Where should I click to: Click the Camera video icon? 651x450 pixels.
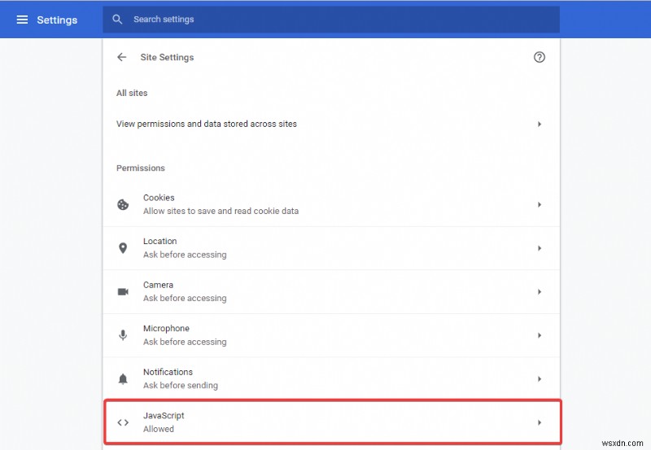(x=123, y=292)
